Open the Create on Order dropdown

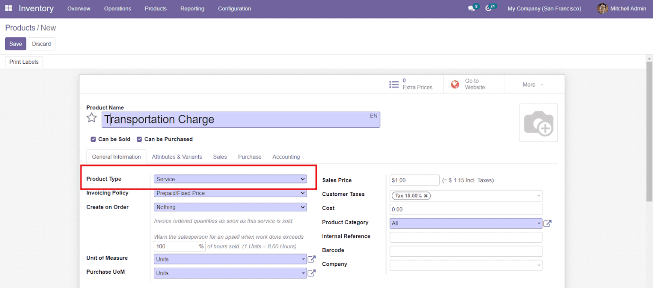click(230, 207)
